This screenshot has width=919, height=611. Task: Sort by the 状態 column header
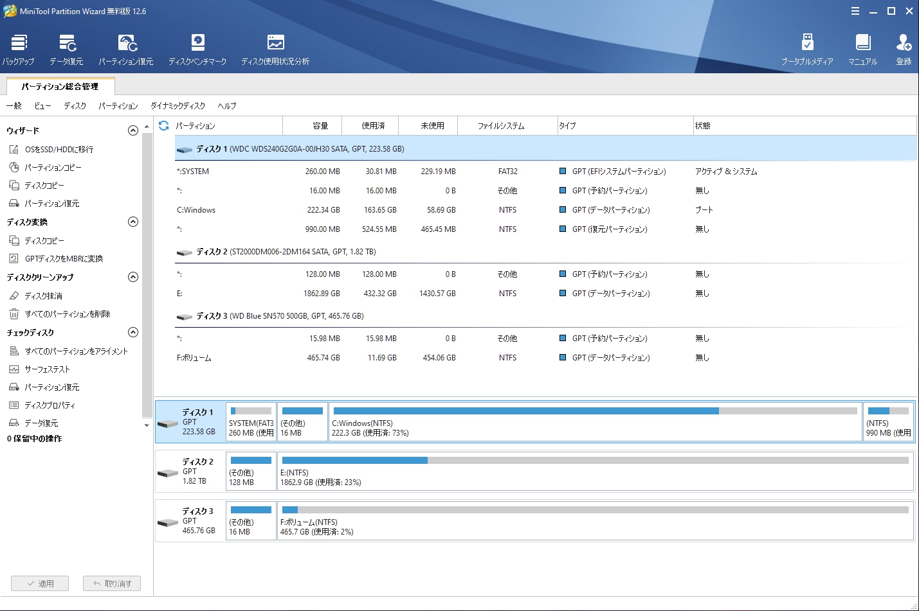[805, 126]
